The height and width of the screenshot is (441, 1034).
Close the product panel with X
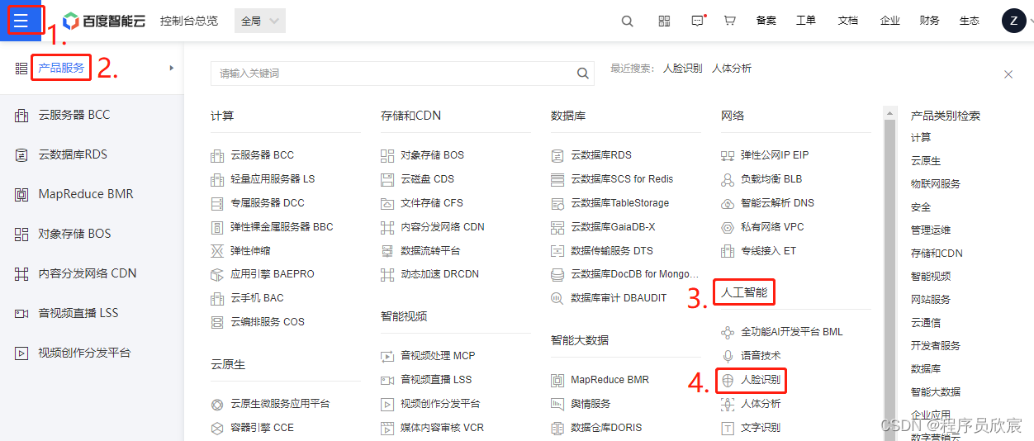point(1008,74)
